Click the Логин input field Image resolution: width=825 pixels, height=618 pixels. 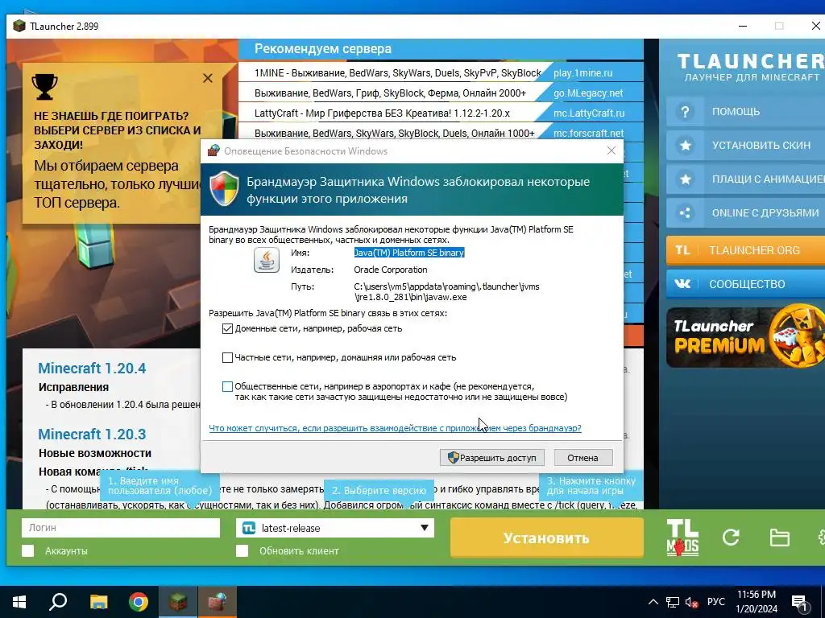point(121,528)
